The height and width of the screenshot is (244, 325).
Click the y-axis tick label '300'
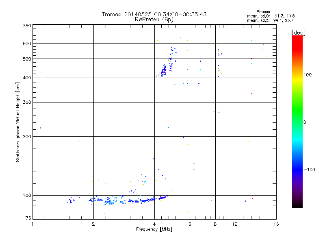point(27,102)
